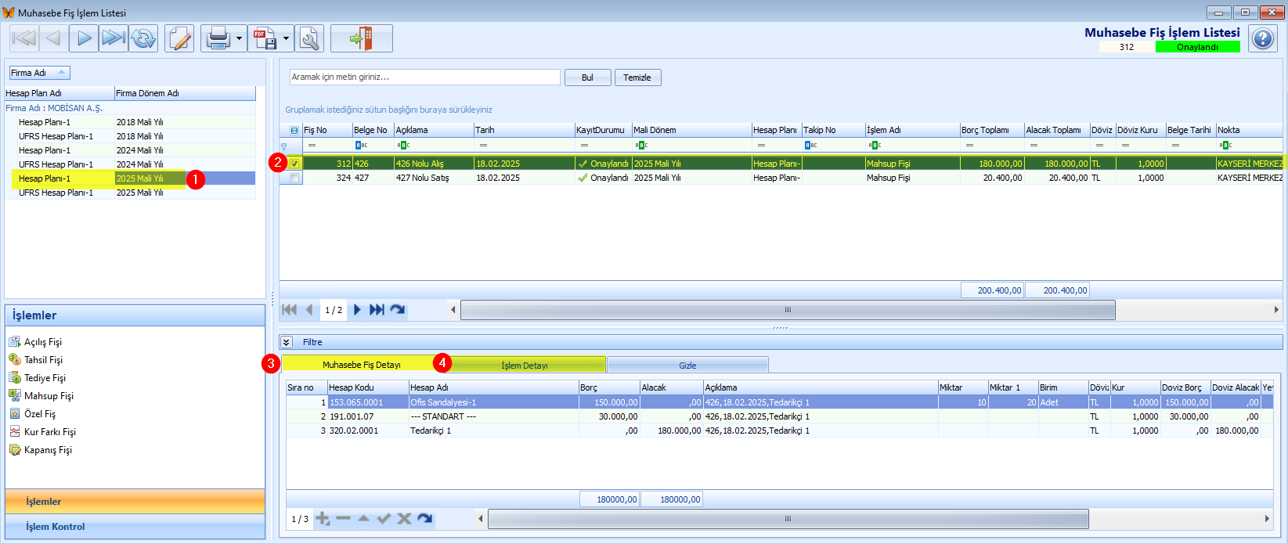Click the Bul search button
Screen dimensions: 1288x544
click(587, 77)
